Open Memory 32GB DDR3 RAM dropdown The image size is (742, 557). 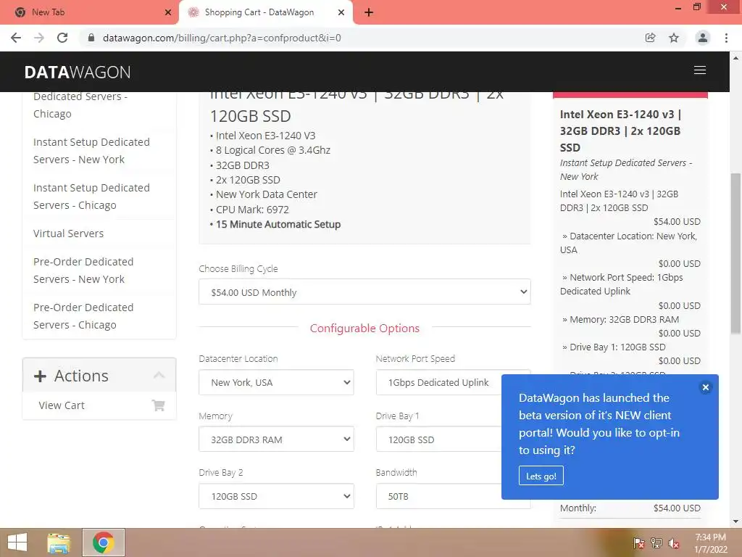(276, 439)
